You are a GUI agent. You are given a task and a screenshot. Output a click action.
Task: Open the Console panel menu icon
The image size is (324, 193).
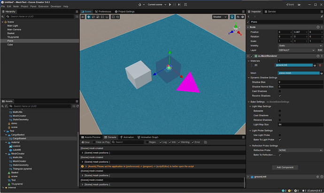(243, 137)
